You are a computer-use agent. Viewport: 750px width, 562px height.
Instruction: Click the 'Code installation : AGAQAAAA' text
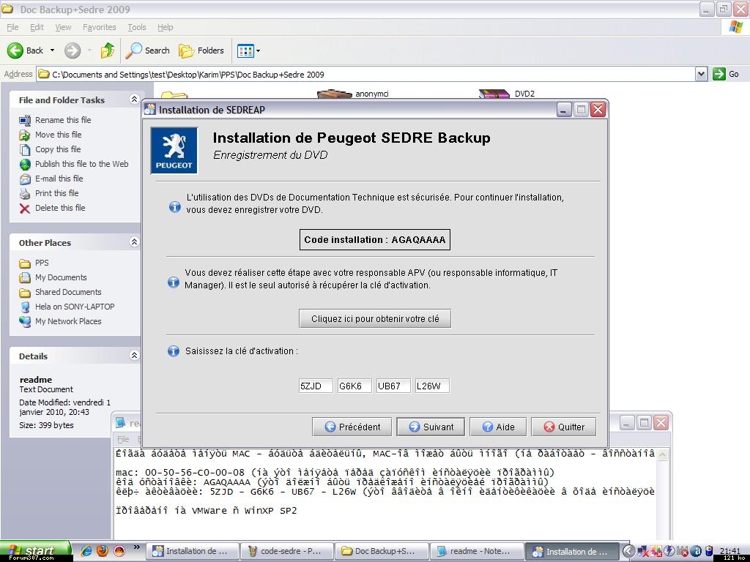375,240
